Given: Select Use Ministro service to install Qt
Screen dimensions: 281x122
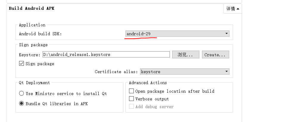Looking at the screenshot, I should [21, 93].
